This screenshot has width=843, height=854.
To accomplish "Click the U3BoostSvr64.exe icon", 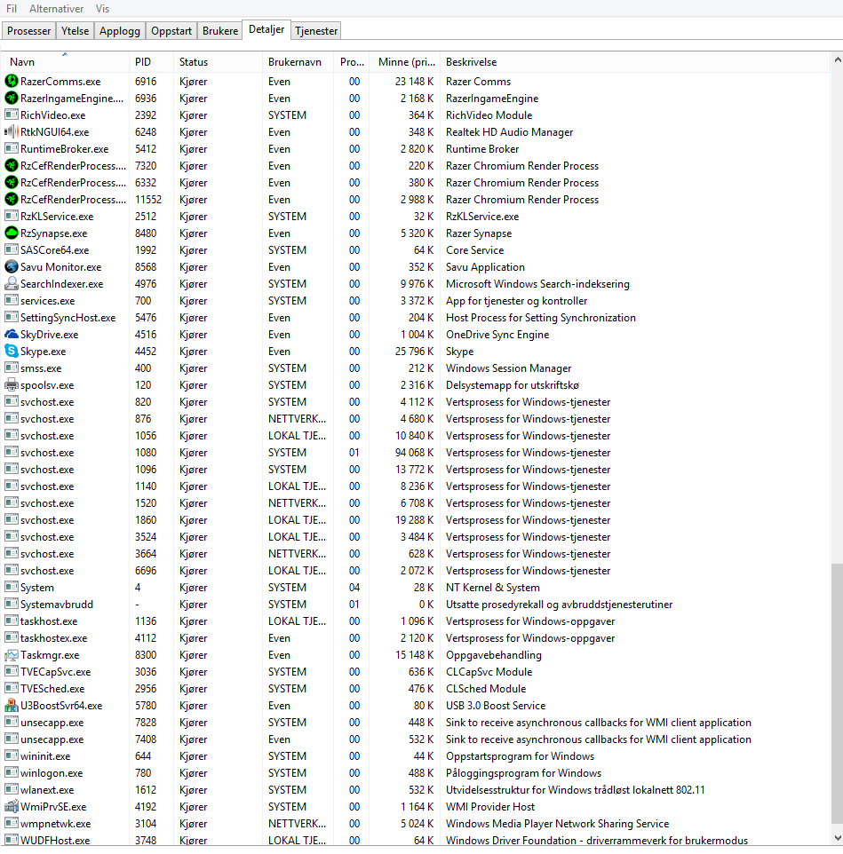I will pos(12,706).
